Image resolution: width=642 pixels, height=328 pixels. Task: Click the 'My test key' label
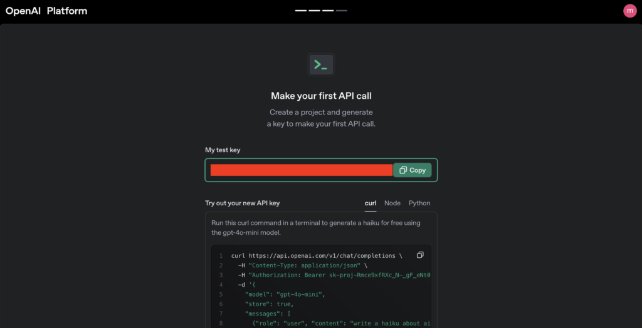223,150
